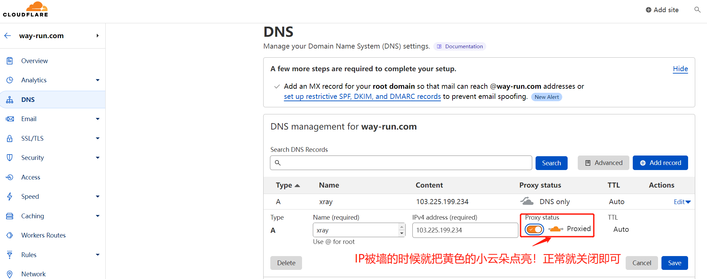Viewport: 707px width, 279px height.
Task: Click the Workers Routes diamond icon
Action: 10,235
